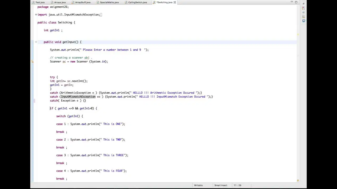This screenshot has width=337, height=189.
Task: Open the Javadoc (@) view icon
Action: (303, 12)
